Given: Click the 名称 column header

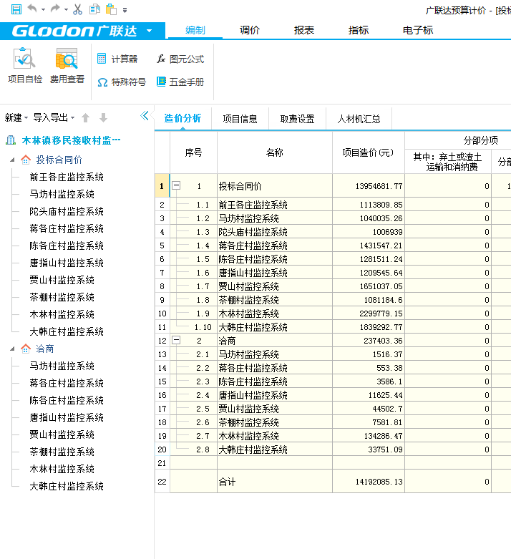Looking at the screenshot, I should coord(275,152).
